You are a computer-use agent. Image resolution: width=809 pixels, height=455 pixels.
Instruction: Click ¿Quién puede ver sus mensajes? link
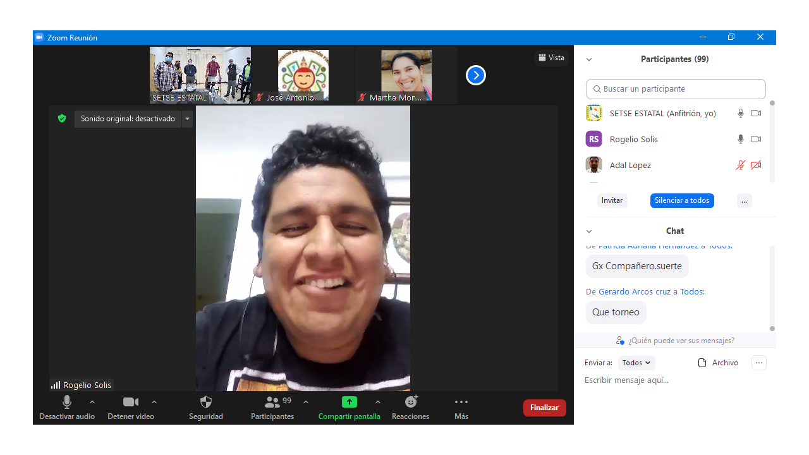(681, 341)
